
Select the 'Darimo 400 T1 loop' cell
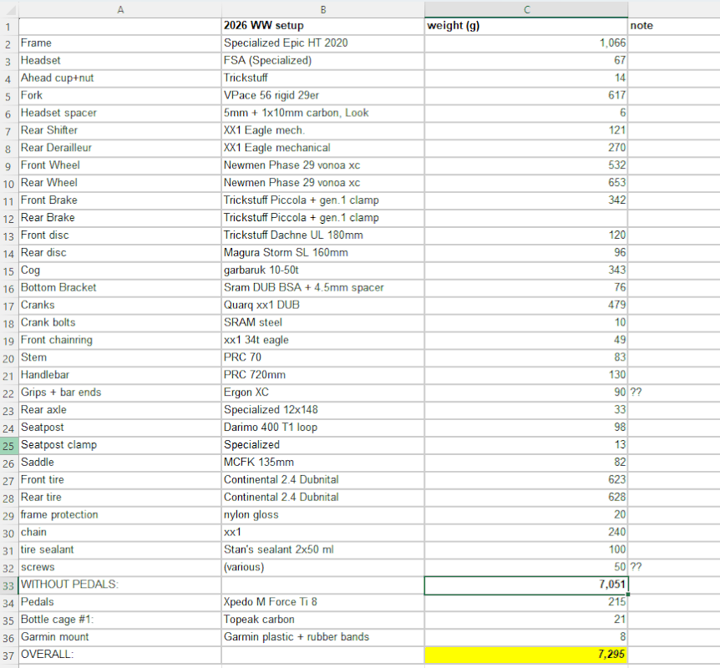[x=322, y=428]
